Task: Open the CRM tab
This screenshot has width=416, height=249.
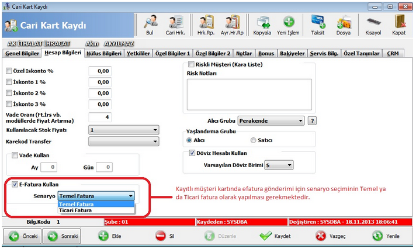Action: click(393, 53)
